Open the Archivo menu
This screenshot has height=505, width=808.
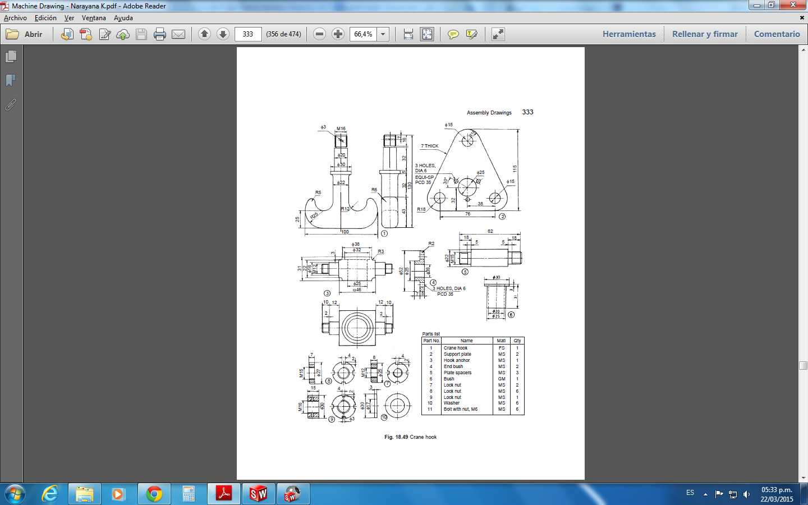click(x=15, y=18)
